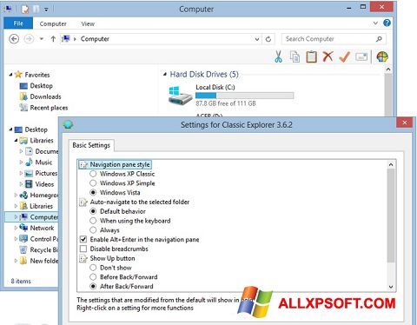Click the red X Delete toolbar icon

[328, 56]
